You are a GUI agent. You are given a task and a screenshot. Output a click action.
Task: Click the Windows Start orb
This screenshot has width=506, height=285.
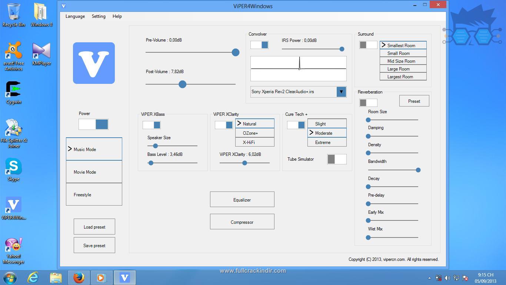click(10, 278)
